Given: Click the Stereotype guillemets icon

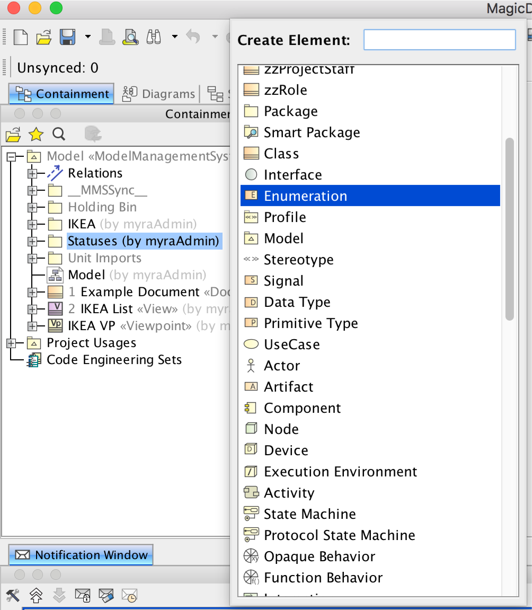Looking at the screenshot, I should 251,259.
